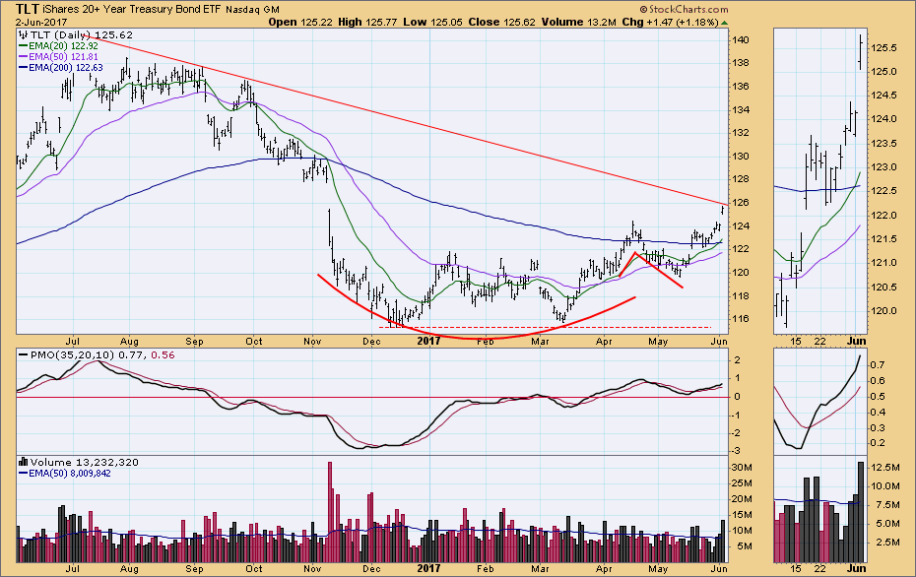
Task: Click the 30M label on volume axis
Action: [742, 467]
